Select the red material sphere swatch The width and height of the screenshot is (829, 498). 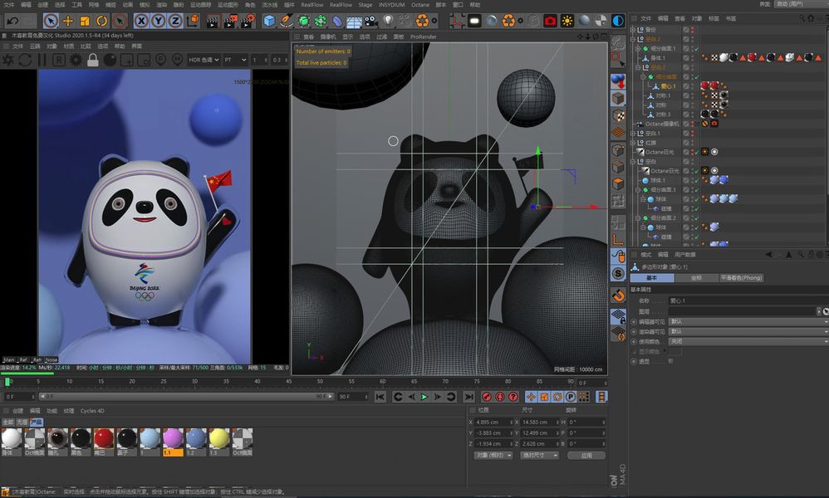tap(104, 439)
